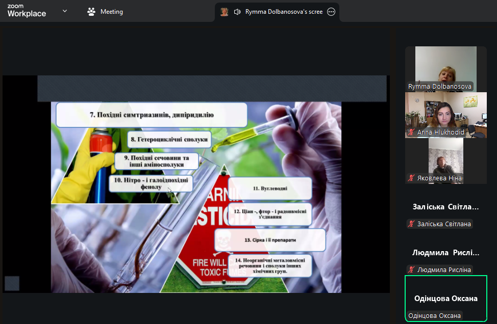Click the Meeting people icon
This screenshot has height=324, width=497.
(x=91, y=12)
